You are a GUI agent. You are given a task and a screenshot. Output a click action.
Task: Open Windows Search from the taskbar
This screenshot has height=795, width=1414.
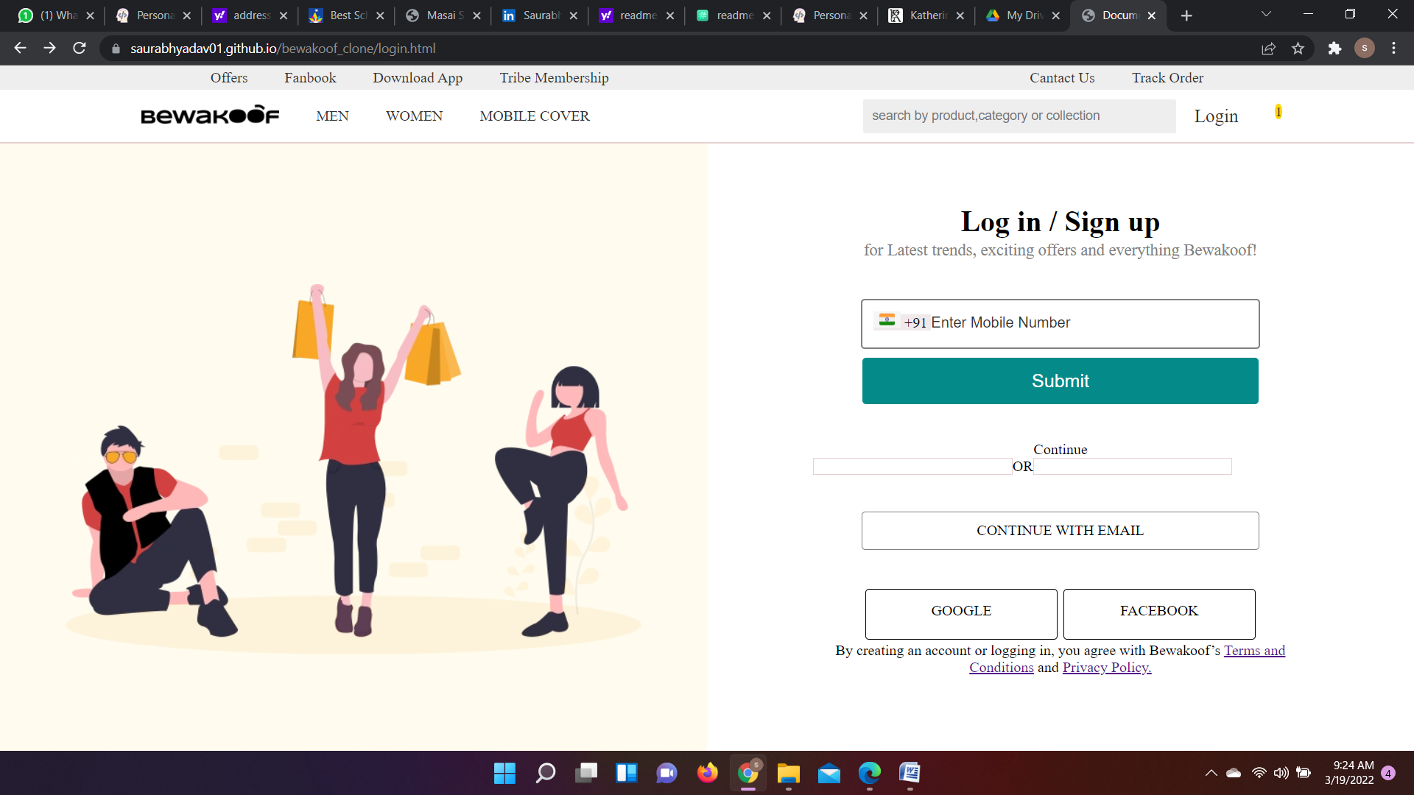(545, 774)
